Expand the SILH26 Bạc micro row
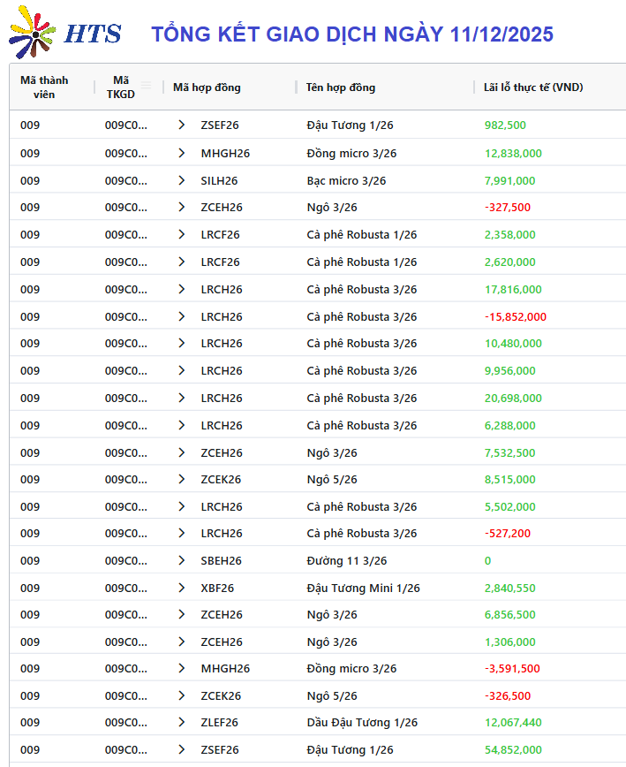The image size is (626, 767). point(182,180)
